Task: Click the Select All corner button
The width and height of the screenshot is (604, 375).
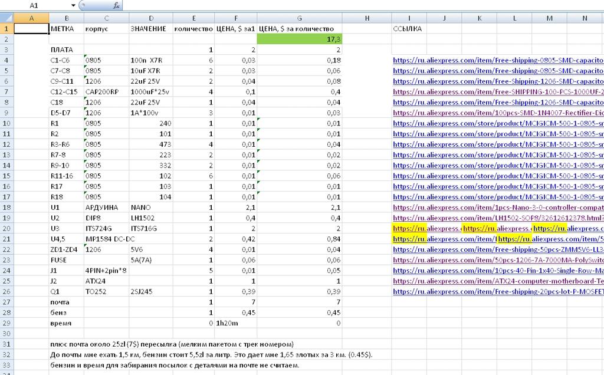Action: (x=6, y=18)
